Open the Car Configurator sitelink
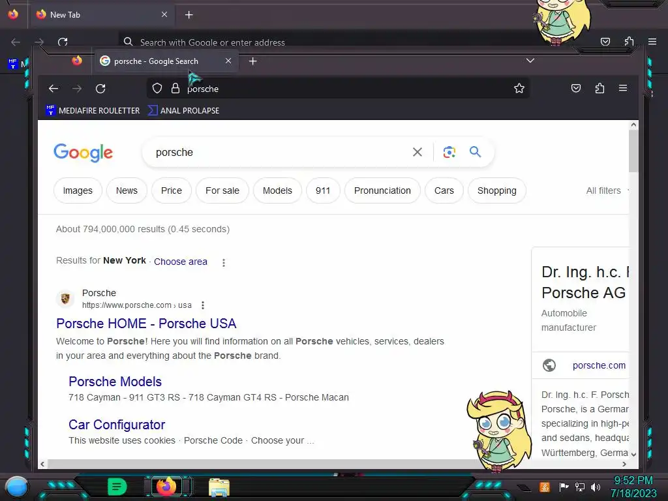The image size is (668, 501). pos(117,424)
